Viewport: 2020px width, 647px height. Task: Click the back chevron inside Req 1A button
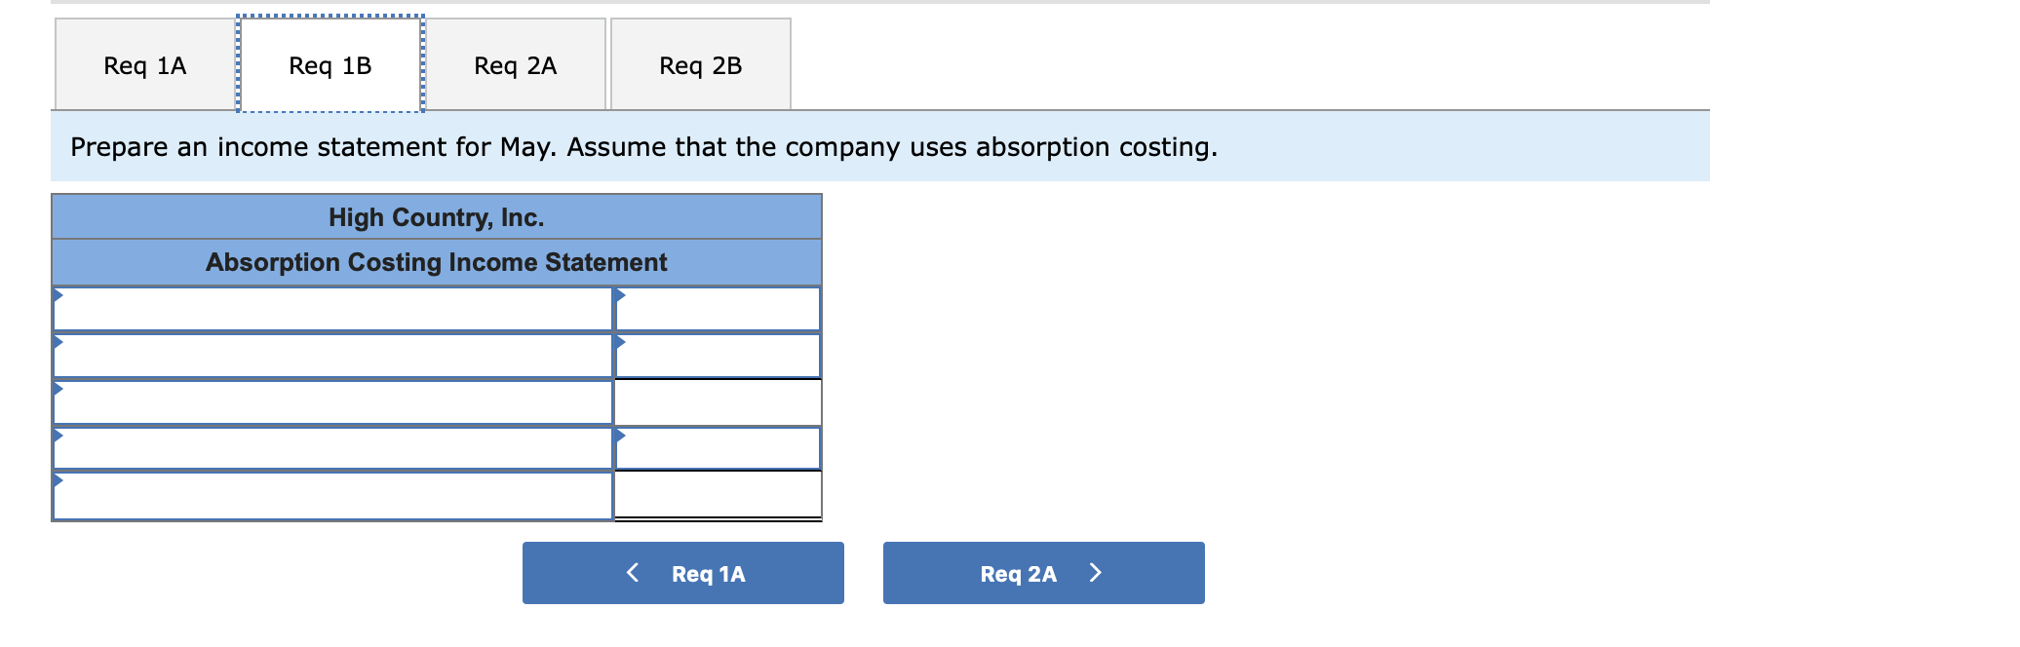pyautogui.click(x=634, y=573)
